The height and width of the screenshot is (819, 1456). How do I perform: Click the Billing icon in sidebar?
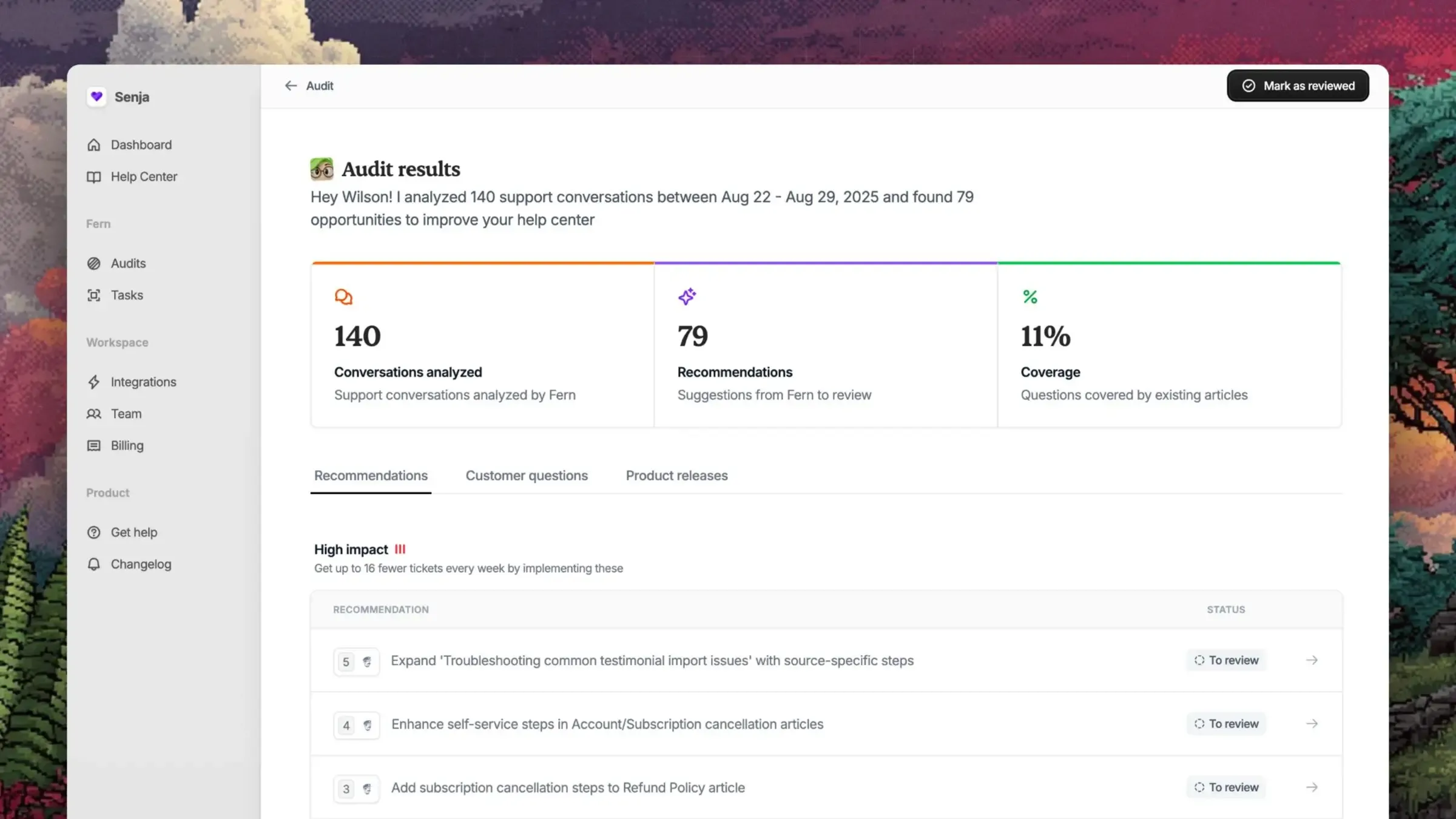(93, 446)
